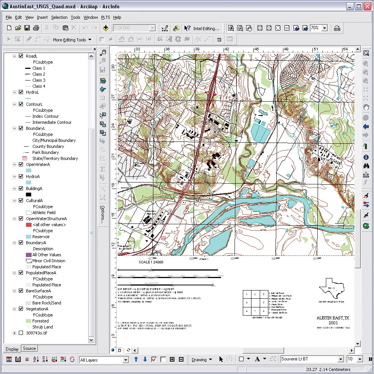This screenshot has width=374, height=374.
Task: Disable the VegetationA layer checkbox
Action: pyautogui.click(x=21, y=309)
